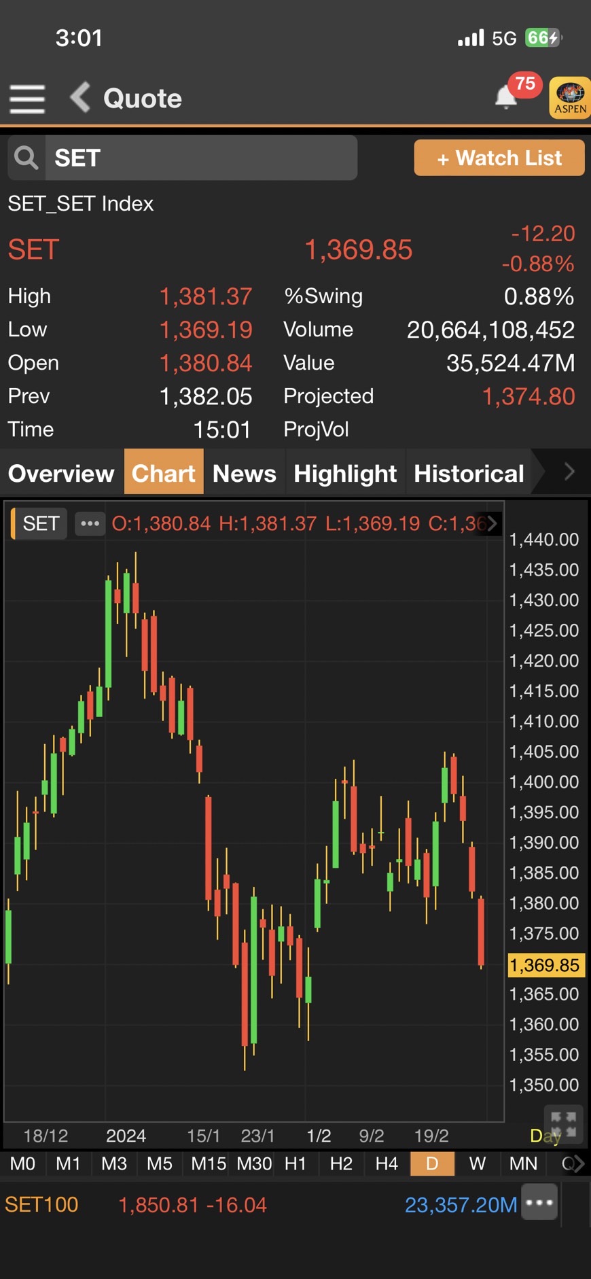
Task: Tap the Open value 1,380.84
Action: point(205,363)
